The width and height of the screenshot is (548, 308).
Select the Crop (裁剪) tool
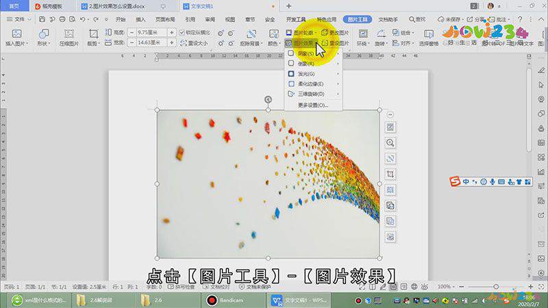93,38
